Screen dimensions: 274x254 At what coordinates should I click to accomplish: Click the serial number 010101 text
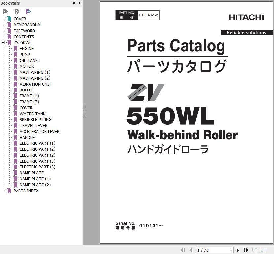pos(151,226)
